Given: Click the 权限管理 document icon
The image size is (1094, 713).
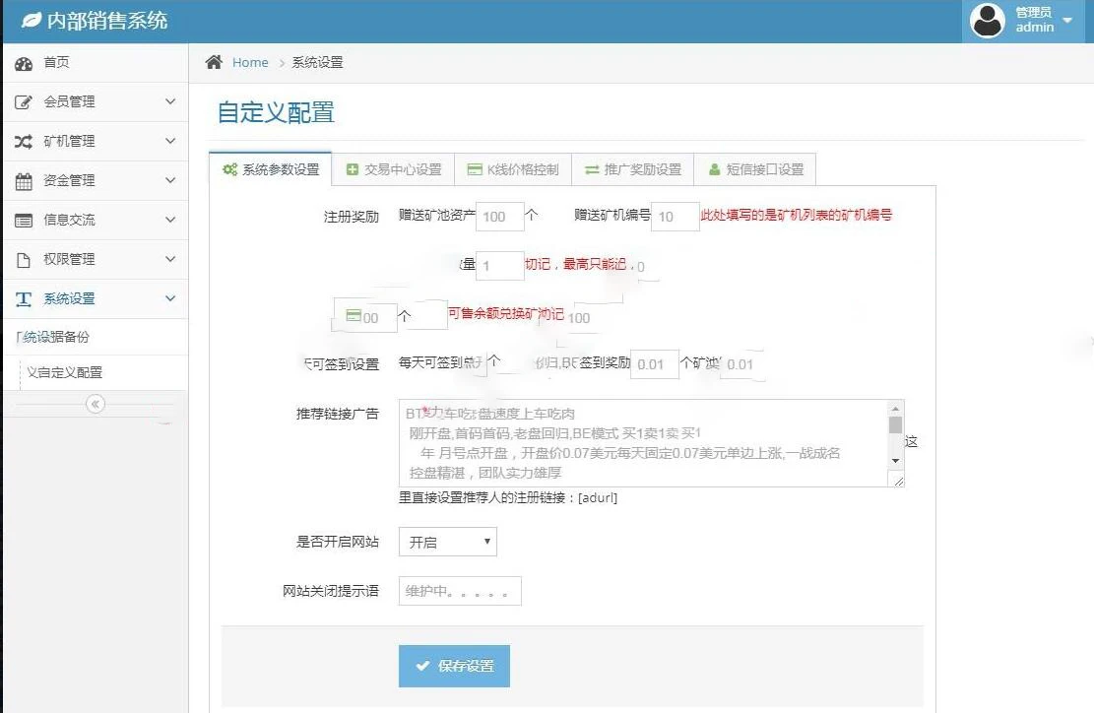Looking at the screenshot, I should click(x=26, y=259).
